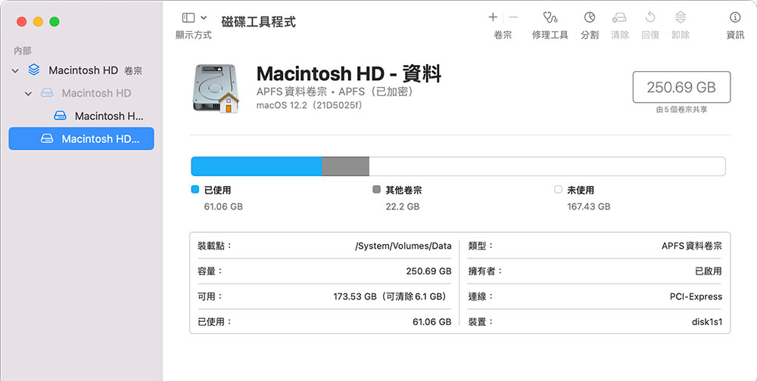Screen dimensions: 757x381
Task: Click the 內部 sidebar section header
Action: pos(22,51)
